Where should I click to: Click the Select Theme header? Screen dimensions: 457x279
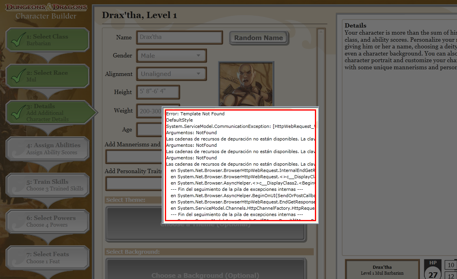click(x=126, y=200)
